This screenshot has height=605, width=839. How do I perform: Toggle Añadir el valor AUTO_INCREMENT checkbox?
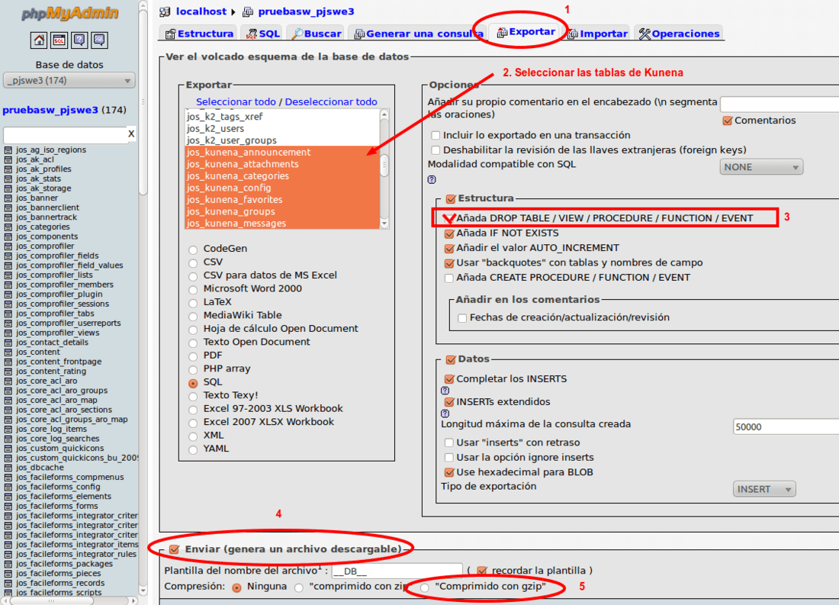click(x=449, y=249)
